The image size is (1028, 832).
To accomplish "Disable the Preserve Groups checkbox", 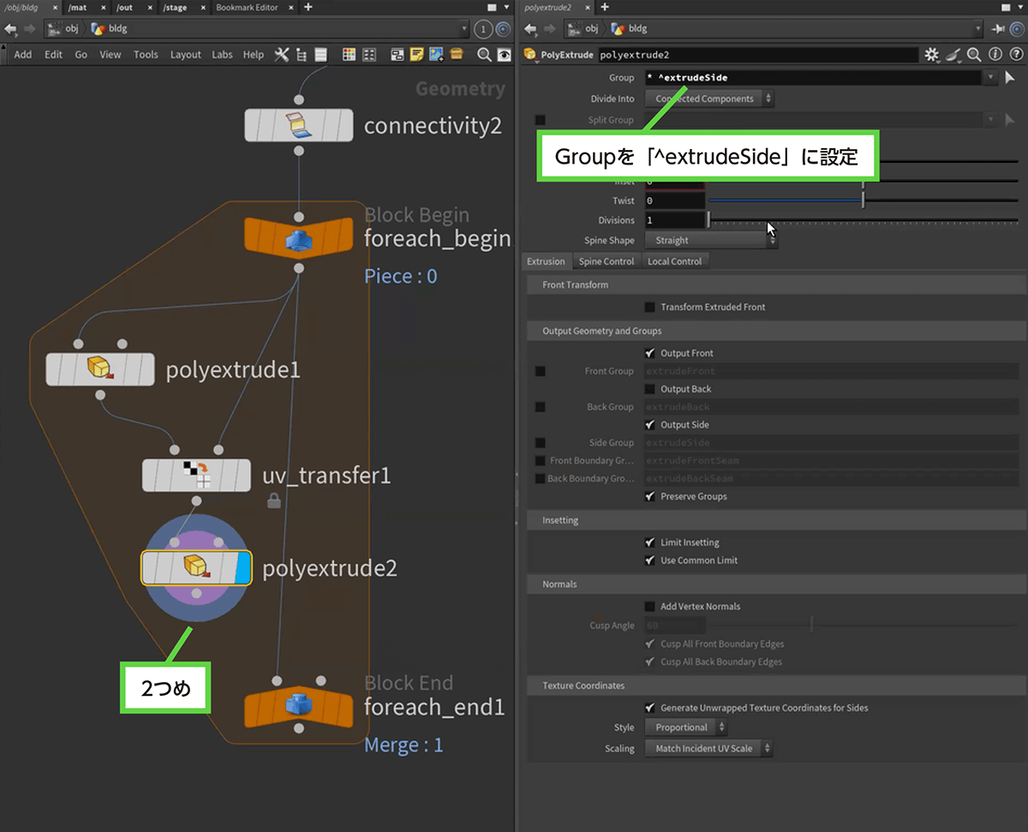I will pos(650,496).
